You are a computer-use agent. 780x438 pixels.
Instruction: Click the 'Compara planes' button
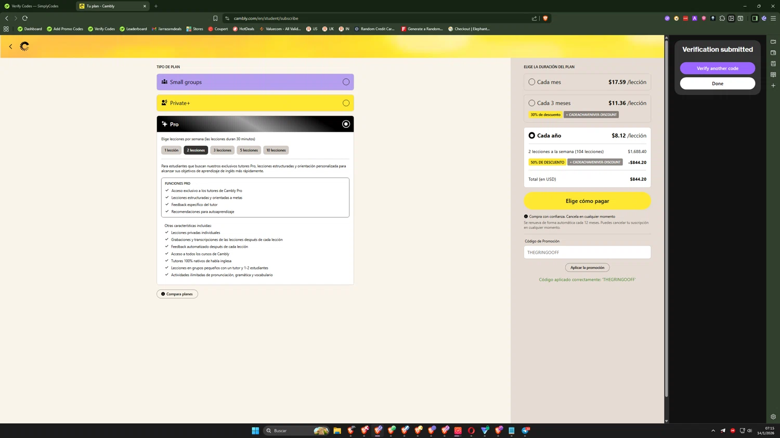tap(177, 294)
